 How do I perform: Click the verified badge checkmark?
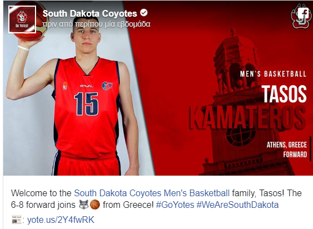coord(144,13)
